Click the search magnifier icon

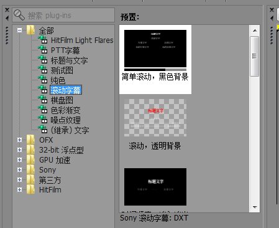coord(19,15)
